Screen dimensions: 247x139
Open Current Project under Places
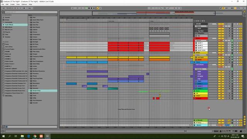point(9,49)
